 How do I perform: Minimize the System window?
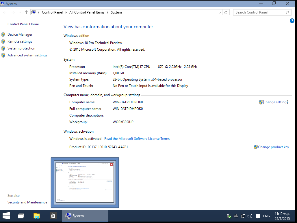pos(261,3)
